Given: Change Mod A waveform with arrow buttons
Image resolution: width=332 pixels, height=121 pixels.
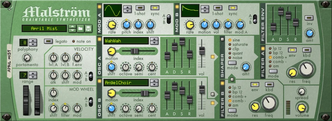Looking at the screenshot, I should (x=127, y=9).
